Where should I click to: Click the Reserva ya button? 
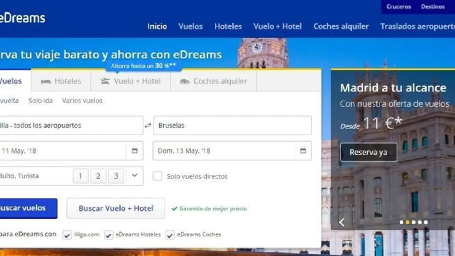pos(368,152)
